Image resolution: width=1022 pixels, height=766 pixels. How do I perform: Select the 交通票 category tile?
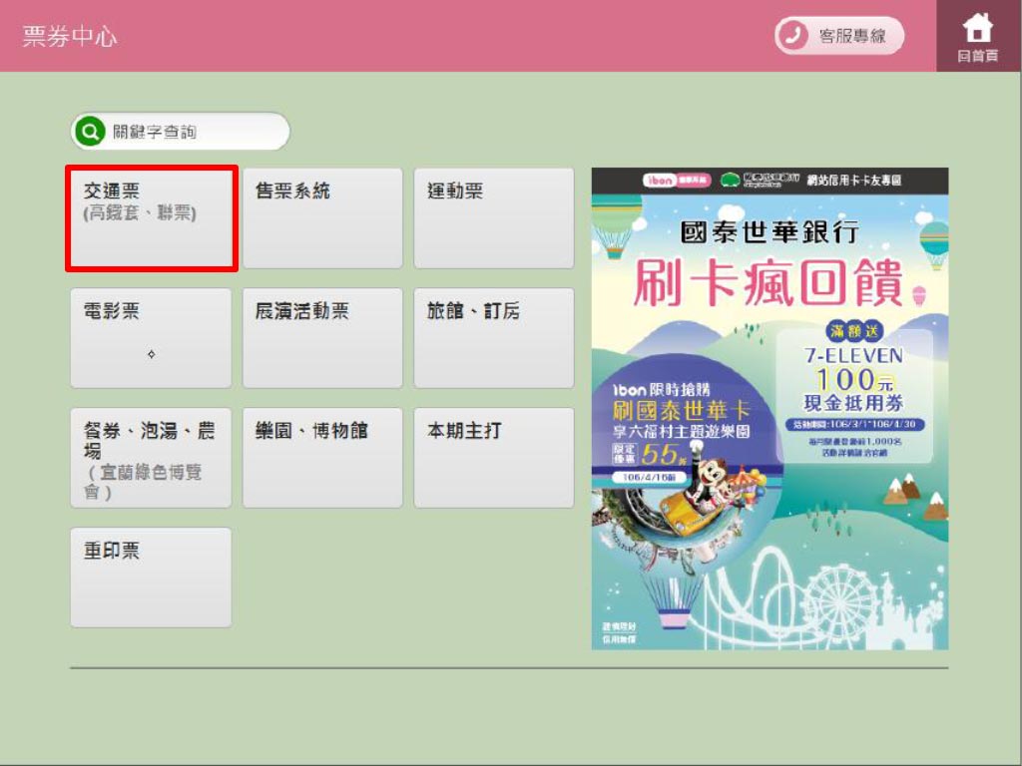pyautogui.click(x=152, y=218)
